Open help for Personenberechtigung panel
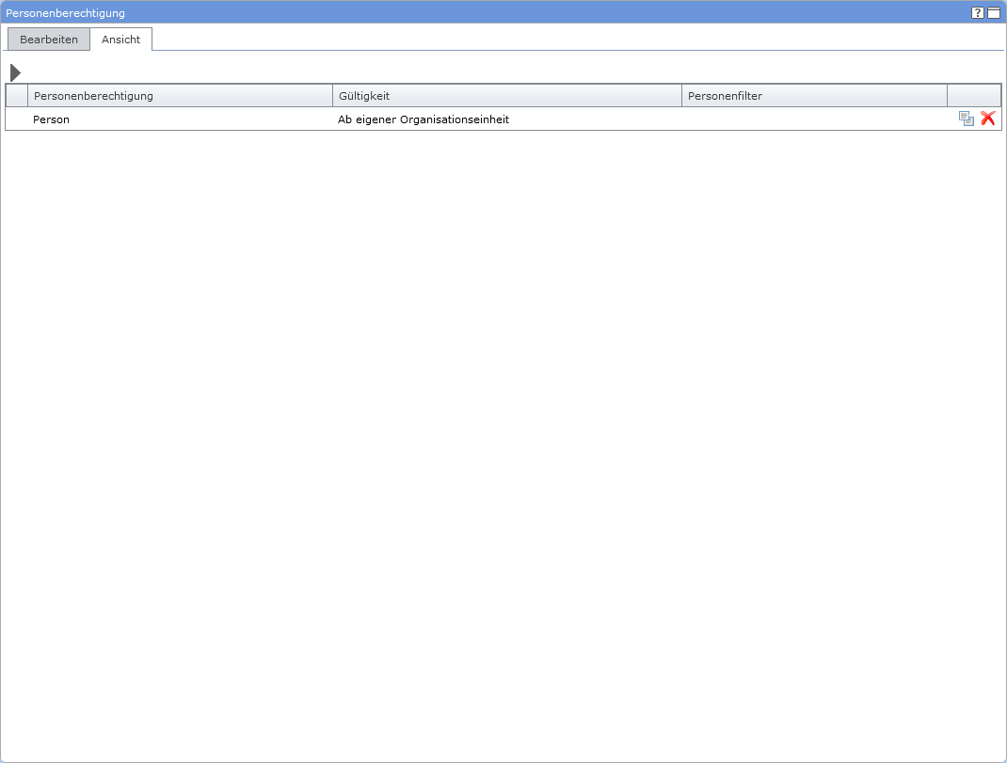 (978, 13)
